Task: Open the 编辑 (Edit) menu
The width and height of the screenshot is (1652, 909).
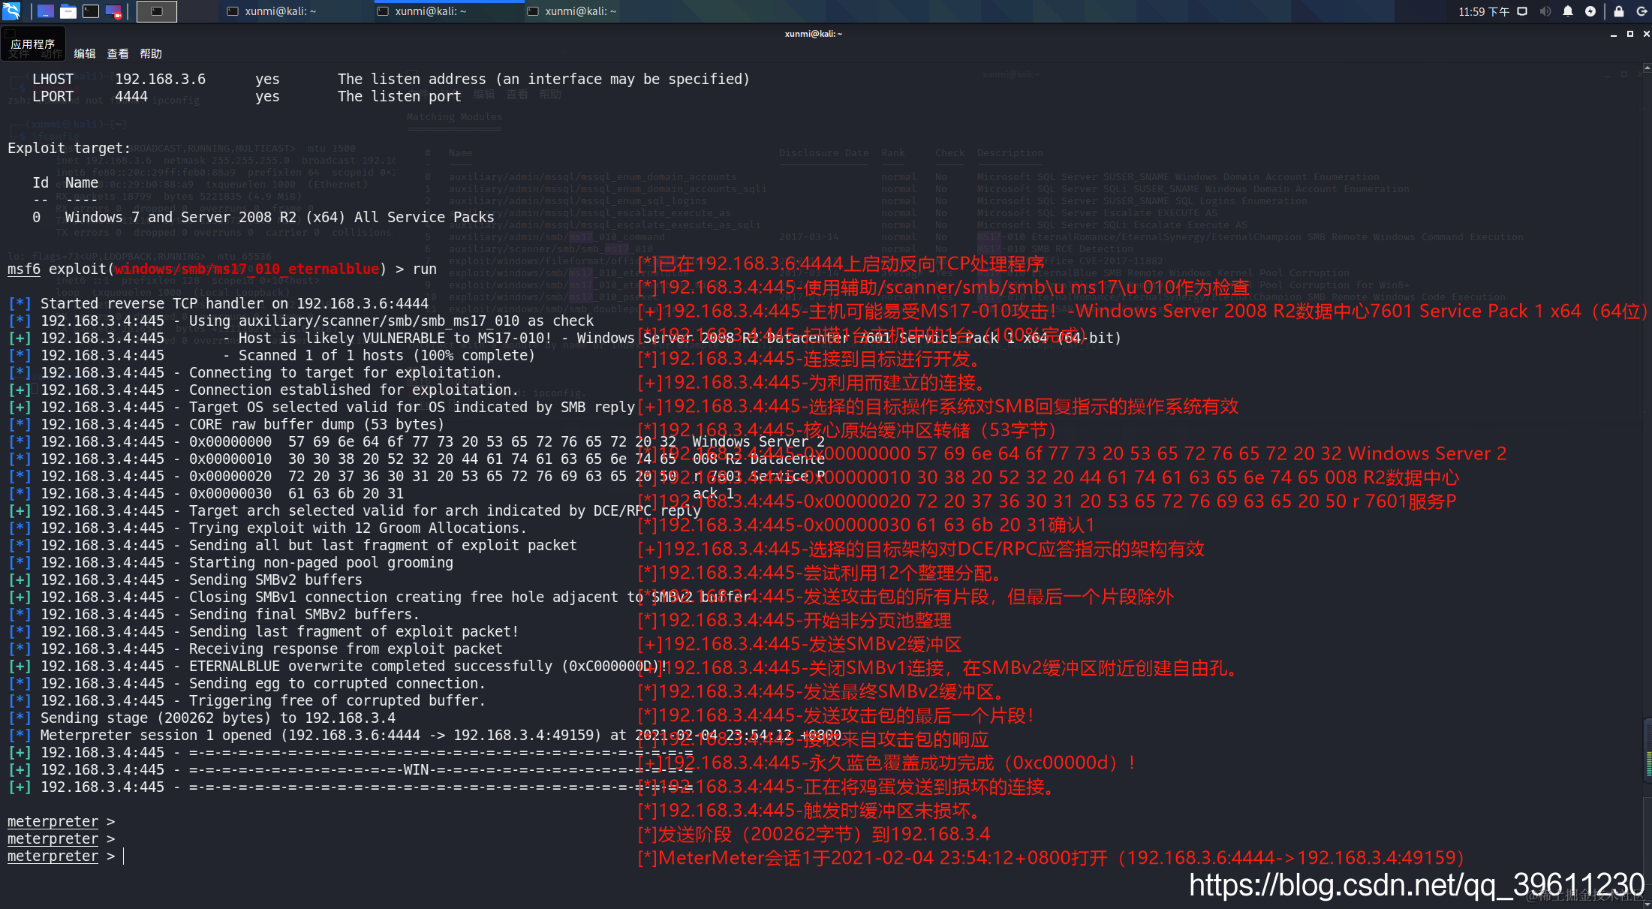Action: (85, 54)
